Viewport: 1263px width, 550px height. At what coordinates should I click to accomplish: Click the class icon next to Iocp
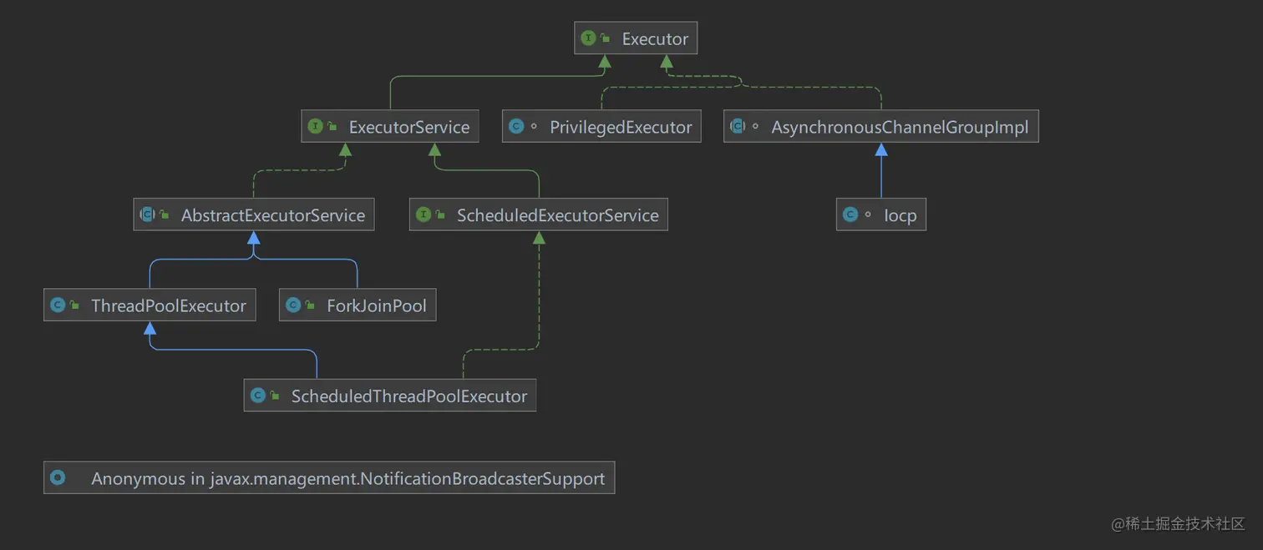point(850,214)
